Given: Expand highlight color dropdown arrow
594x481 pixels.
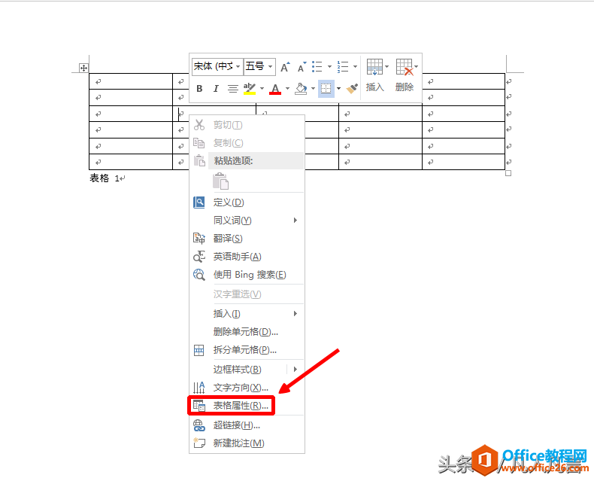Looking at the screenshot, I should [262, 89].
